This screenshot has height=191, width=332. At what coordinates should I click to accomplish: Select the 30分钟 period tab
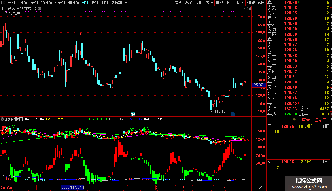click(x=60, y=3)
